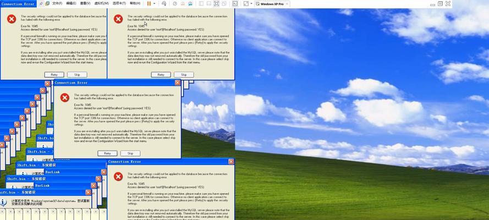Image resolution: width=489 pixels, height=220 pixels.
Task: Click the show library sidebar view icon
Action: (x=201, y=3)
